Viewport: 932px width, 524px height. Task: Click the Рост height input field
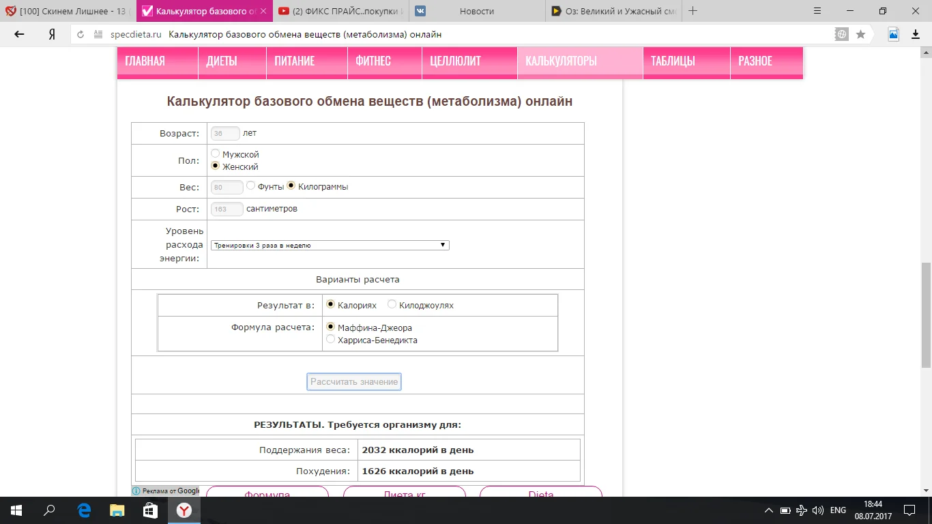(x=227, y=209)
